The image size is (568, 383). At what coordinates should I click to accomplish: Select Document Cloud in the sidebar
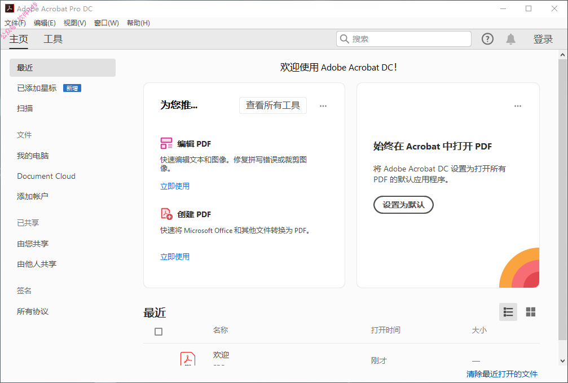tap(46, 176)
